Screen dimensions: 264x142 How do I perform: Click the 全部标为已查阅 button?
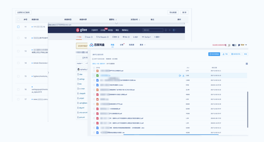(23, 13)
